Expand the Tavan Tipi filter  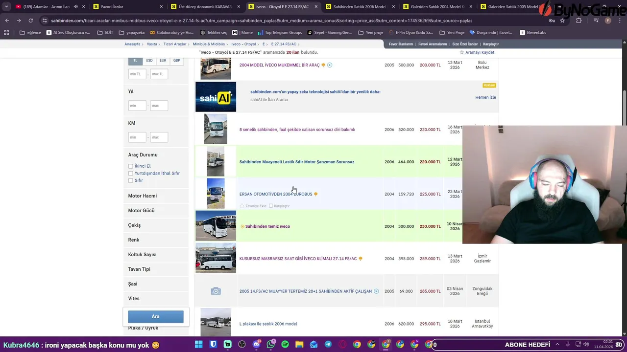point(156,269)
